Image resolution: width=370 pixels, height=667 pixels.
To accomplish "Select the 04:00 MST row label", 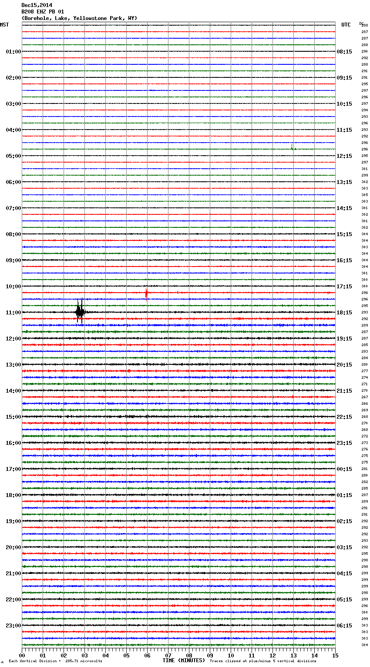I will [x=13, y=130].
